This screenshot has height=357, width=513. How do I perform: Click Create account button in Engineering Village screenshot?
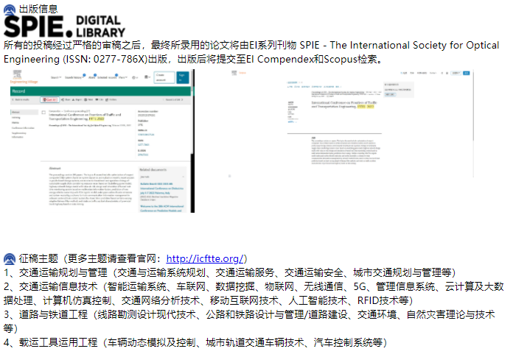point(164,77)
